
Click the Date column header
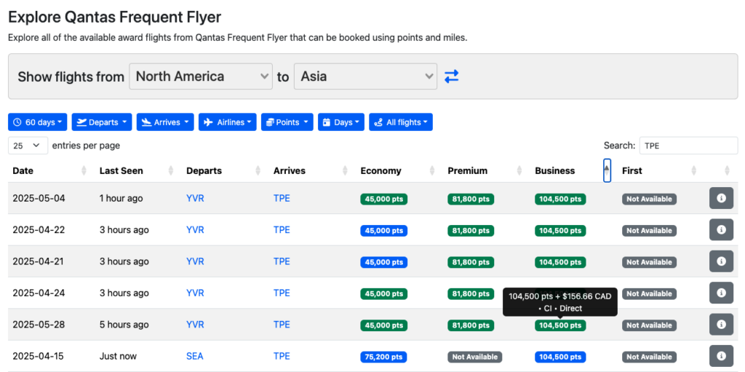point(23,170)
